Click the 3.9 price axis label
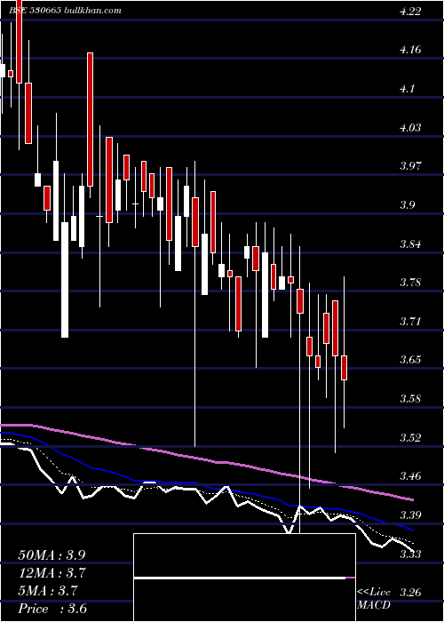The image size is (444, 622). point(407,205)
